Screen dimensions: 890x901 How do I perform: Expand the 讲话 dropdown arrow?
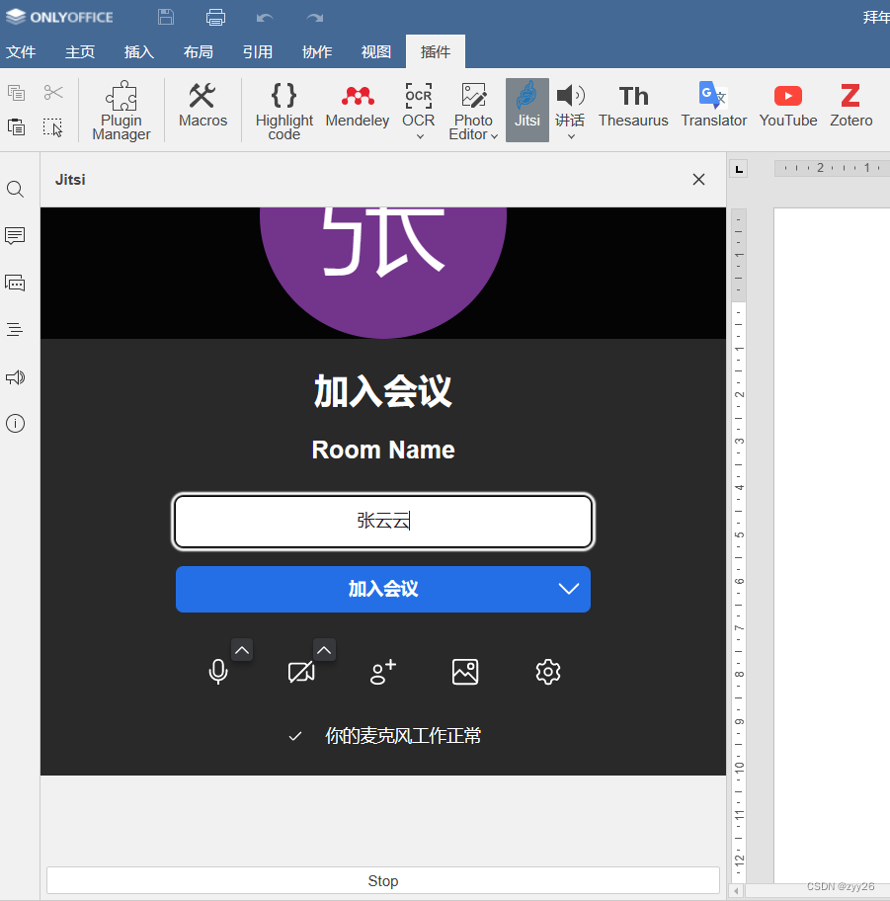tap(571, 136)
